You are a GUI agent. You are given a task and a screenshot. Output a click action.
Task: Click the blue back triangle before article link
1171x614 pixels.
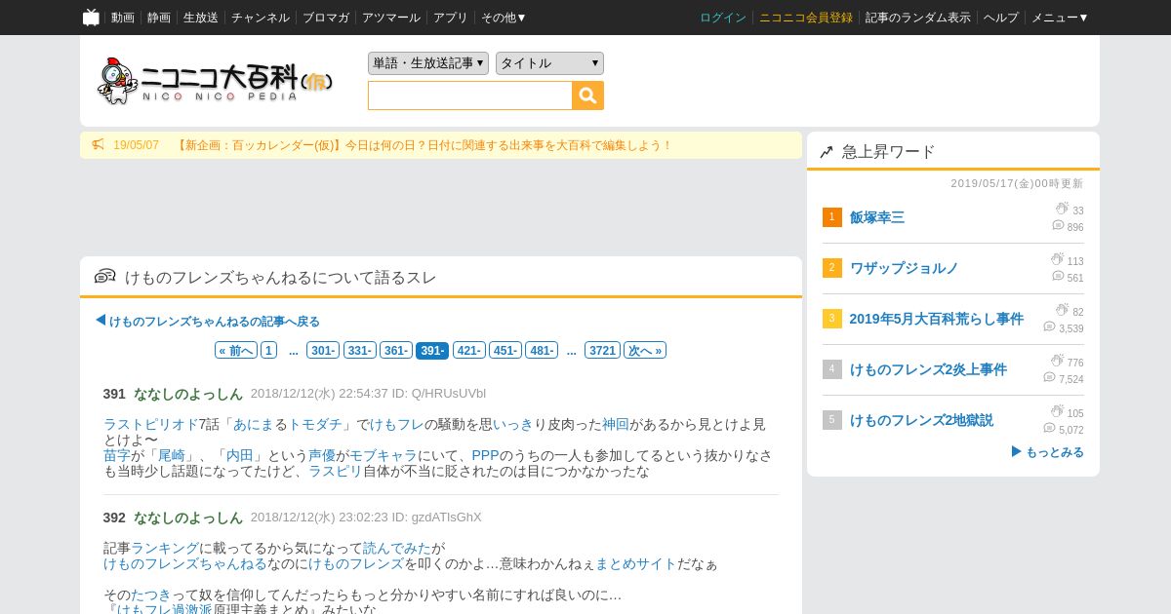point(101,320)
